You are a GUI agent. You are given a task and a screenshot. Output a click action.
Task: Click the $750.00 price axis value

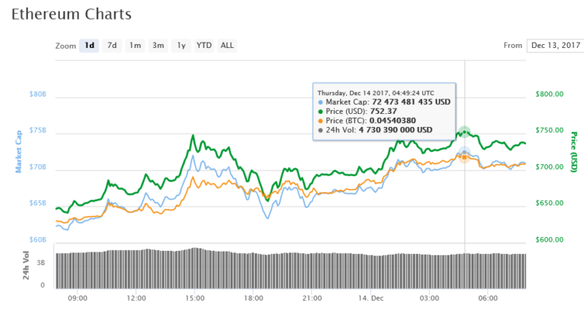click(x=549, y=130)
